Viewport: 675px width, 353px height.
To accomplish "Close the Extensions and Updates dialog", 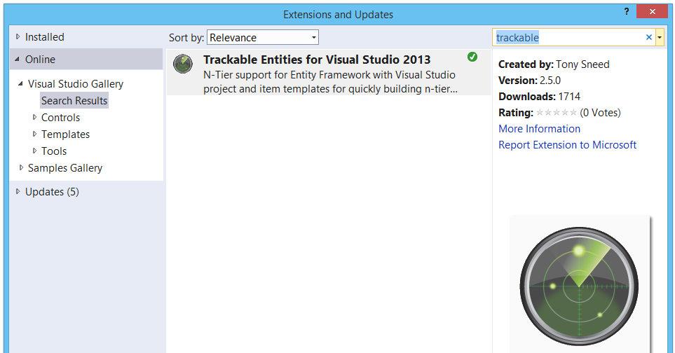I will [x=652, y=12].
